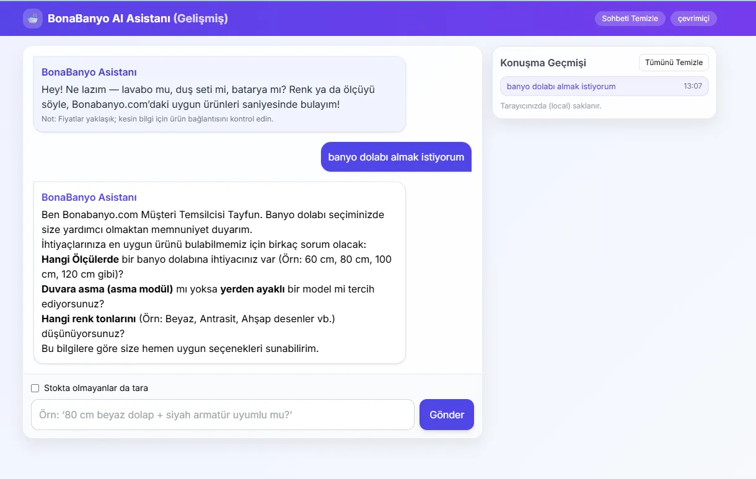Click the Tümünü Temizle button
This screenshot has width=756, height=479.
click(x=673, y=63)
